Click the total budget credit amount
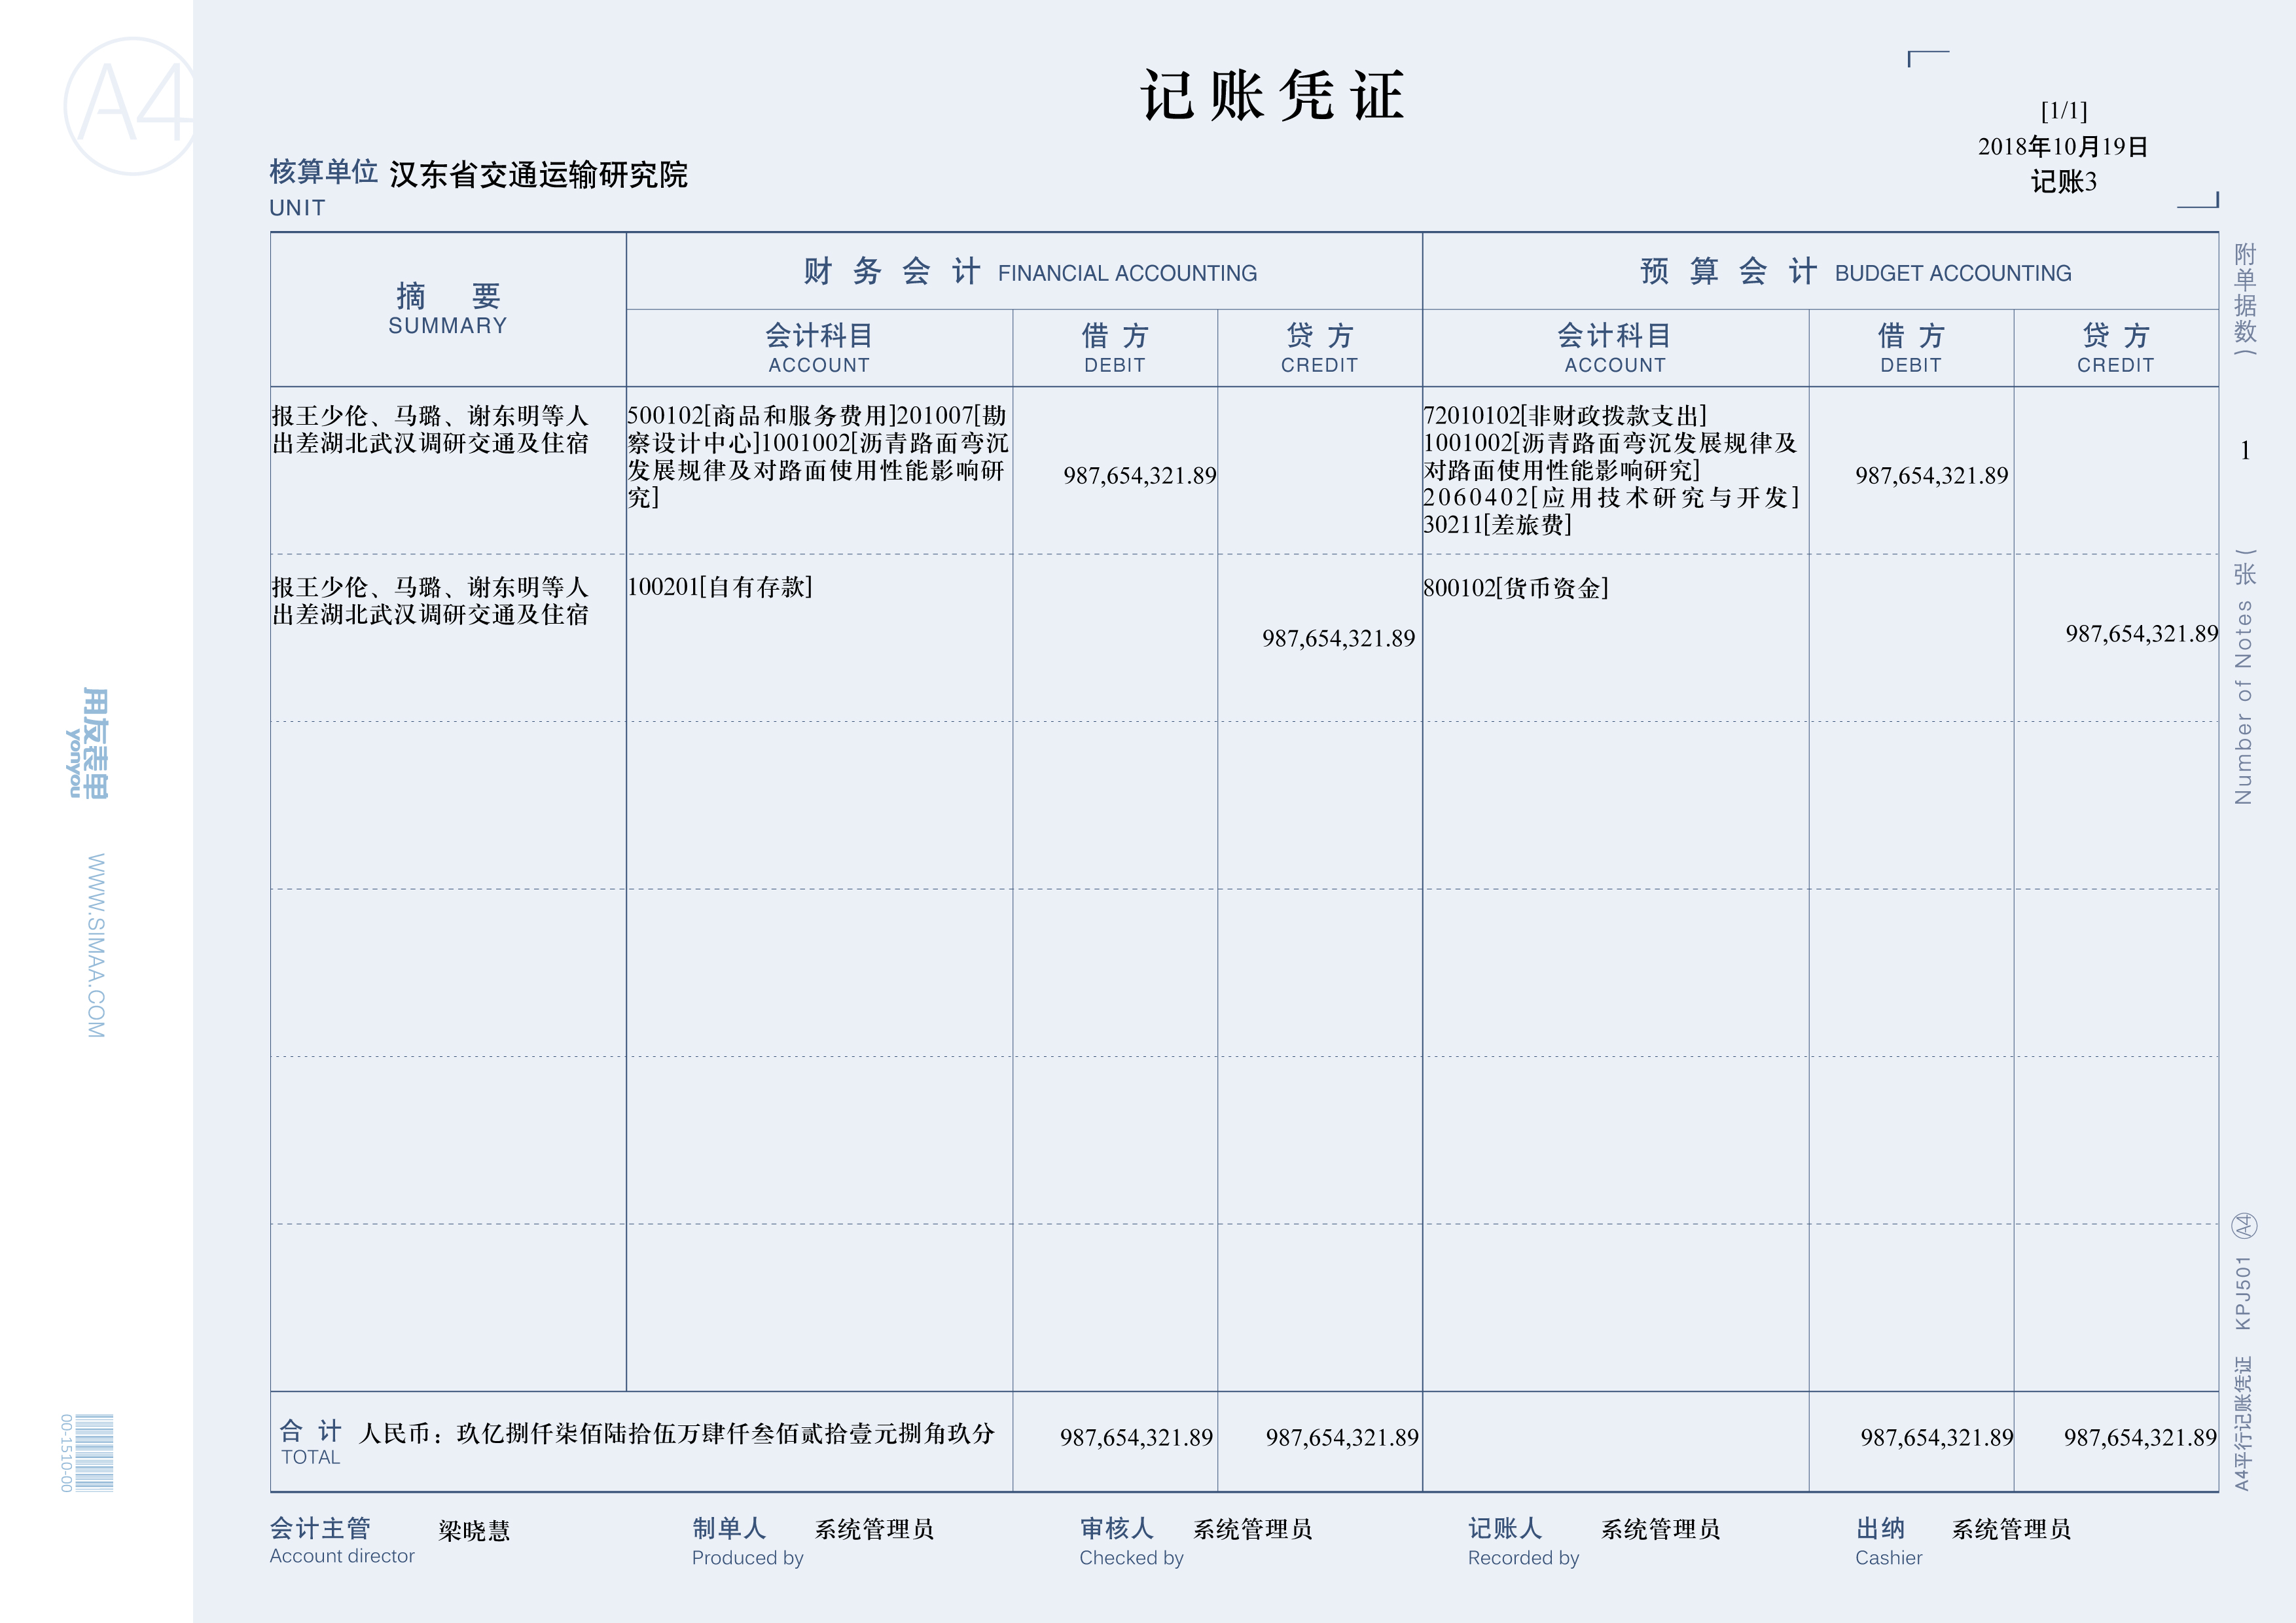This screenshot has width=2296, height=1623. [x=2140, y=1437]
